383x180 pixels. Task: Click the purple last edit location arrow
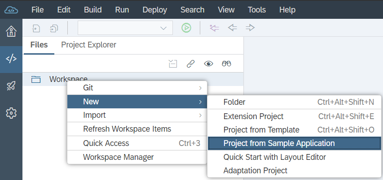click(x=214, y=28)
